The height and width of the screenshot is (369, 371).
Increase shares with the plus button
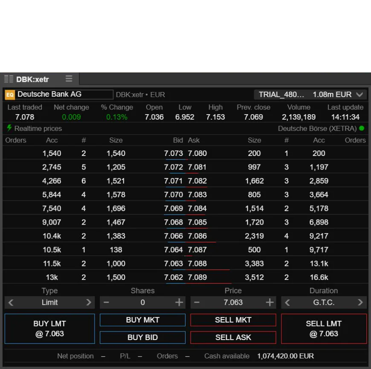point(179,303)
